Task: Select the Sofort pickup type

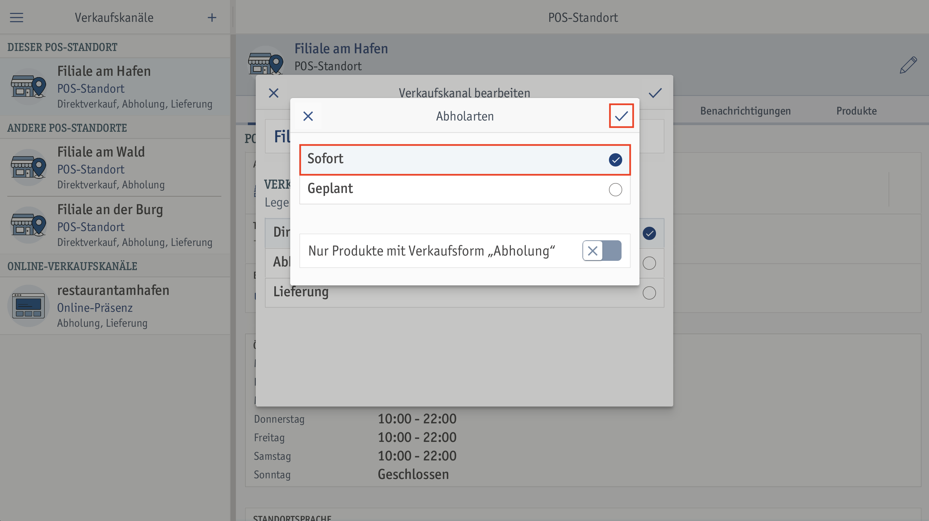Action: [465, 160]
